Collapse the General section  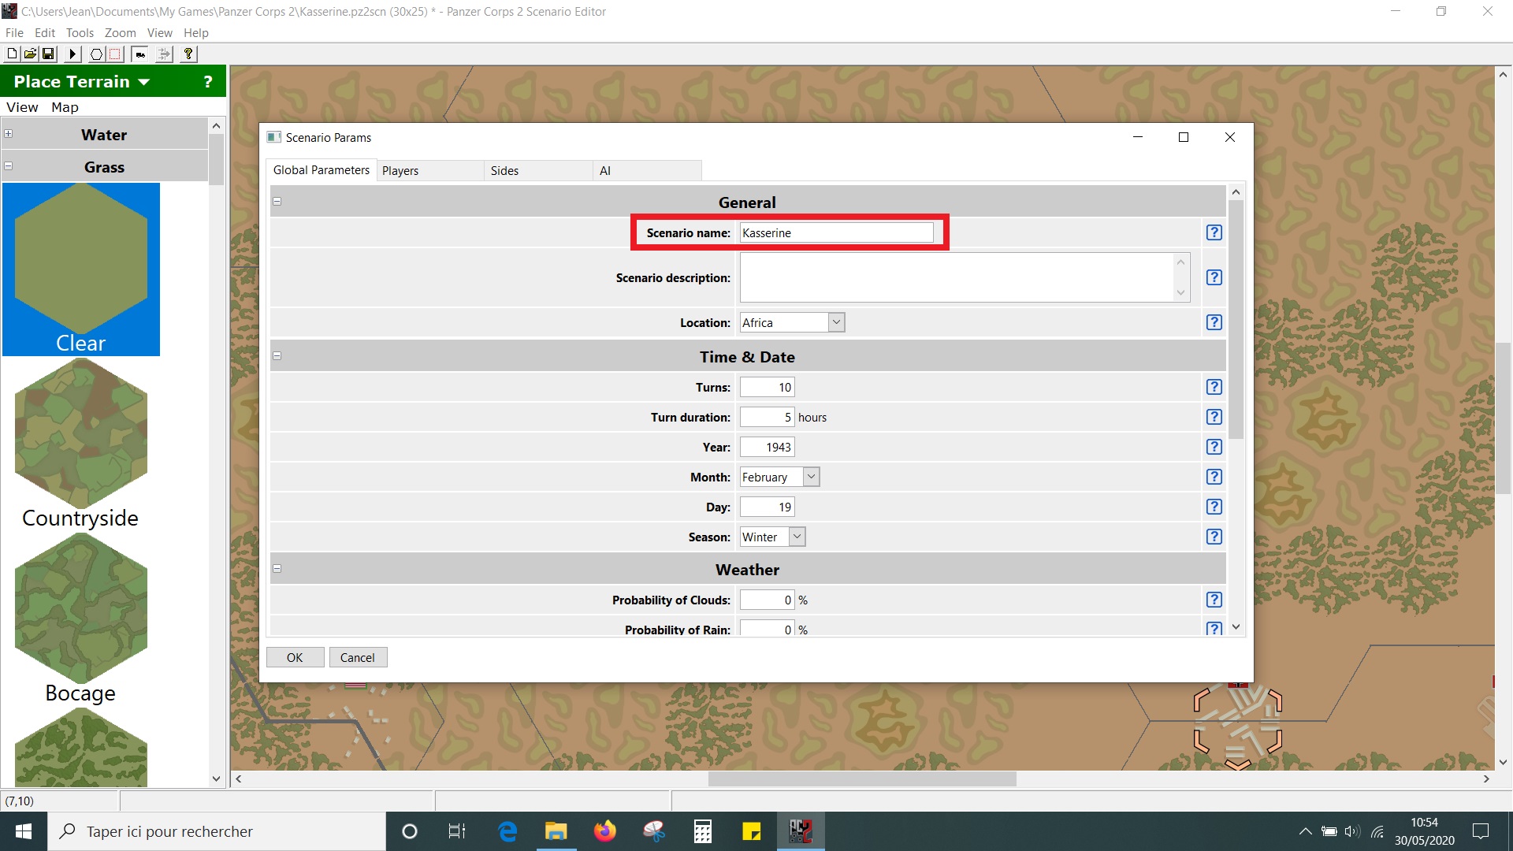tap(277, 202)
